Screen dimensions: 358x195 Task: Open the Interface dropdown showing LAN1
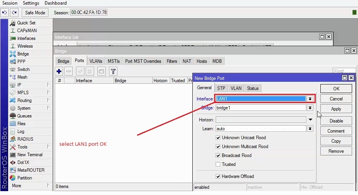click(310, 99)
